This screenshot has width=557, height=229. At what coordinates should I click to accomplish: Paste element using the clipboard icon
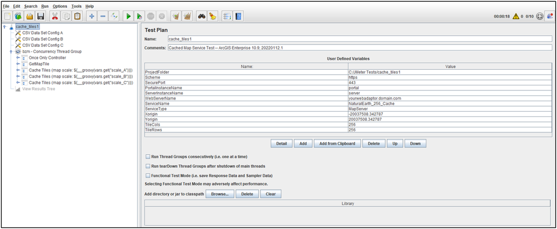[x=77, y=16]
